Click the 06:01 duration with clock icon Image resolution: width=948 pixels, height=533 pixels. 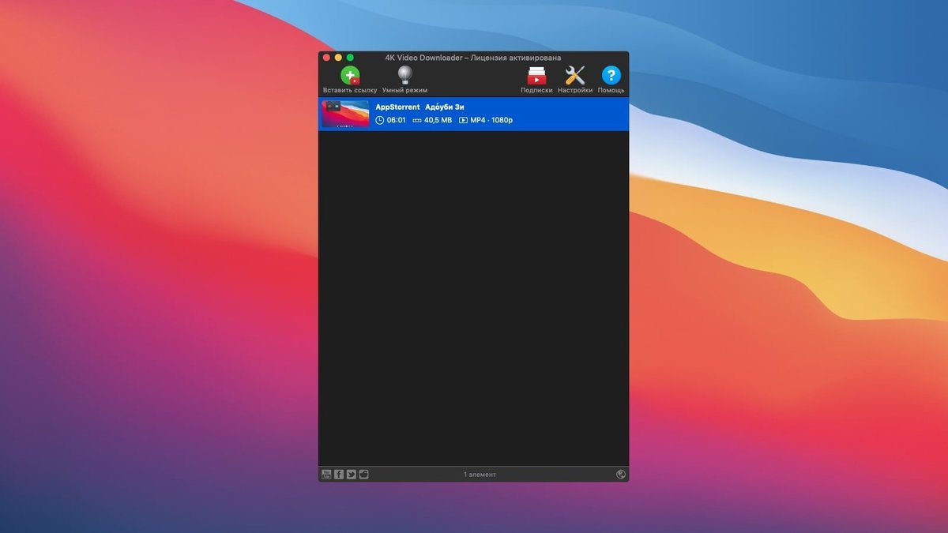pos(390,121)
